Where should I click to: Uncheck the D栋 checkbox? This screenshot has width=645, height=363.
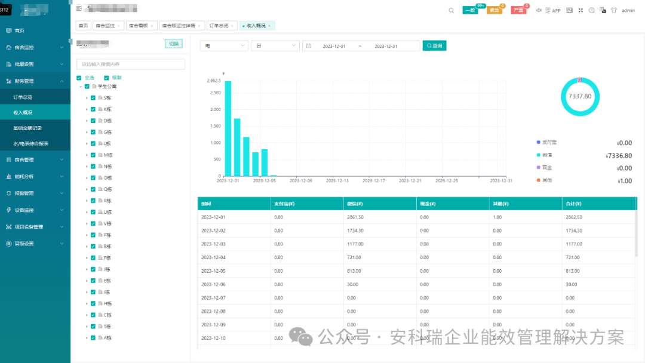[93, 121]
